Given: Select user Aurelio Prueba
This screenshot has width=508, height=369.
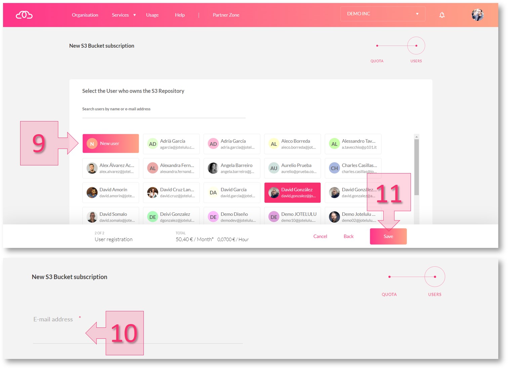Looking at the screenshot, I should tap(292, 168).
